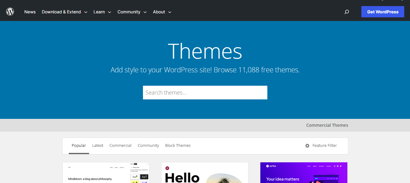Screen dimensions: 410x183
Task: Open the News menu item
Action: pos(30,12)
